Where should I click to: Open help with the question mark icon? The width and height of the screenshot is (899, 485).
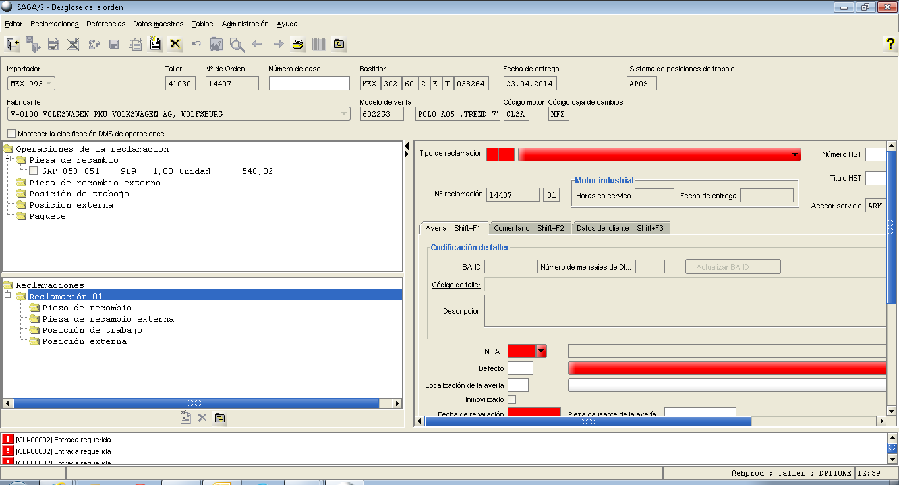(888, 44)
